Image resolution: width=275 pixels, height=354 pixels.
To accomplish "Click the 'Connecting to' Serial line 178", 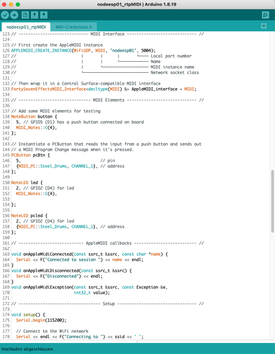I will [80, 336].
